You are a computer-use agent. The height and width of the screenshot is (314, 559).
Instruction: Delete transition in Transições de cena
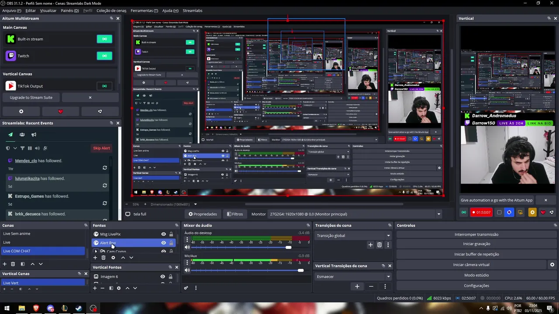pos(379,245)
